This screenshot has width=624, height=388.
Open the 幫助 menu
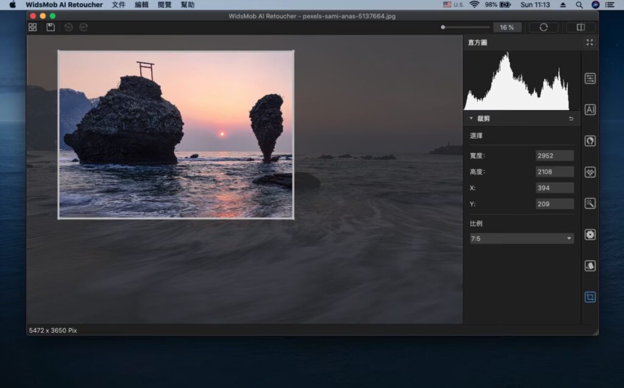click(x=187, y=5)
